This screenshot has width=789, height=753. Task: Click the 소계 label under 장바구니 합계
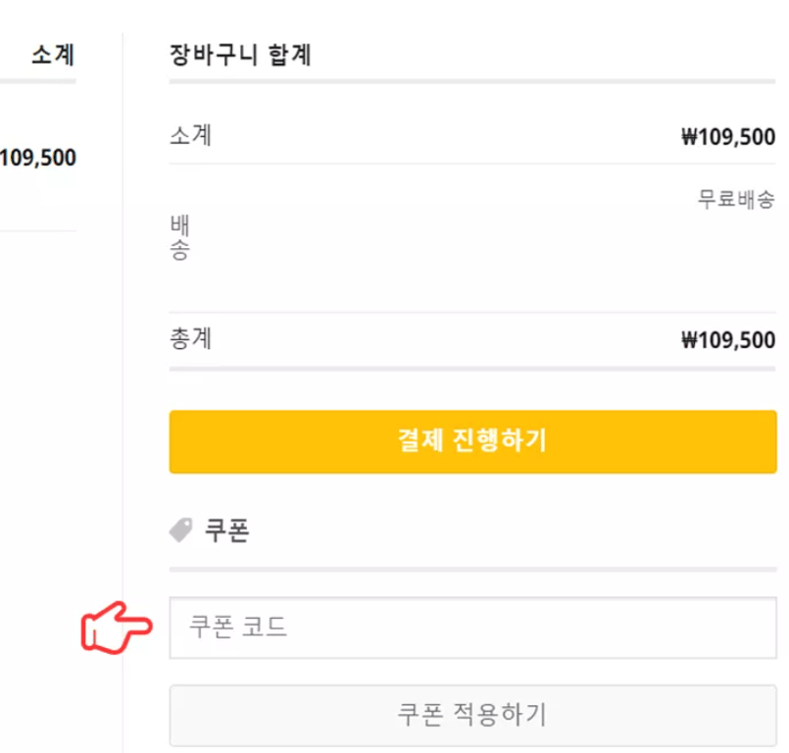coord(190,135)
